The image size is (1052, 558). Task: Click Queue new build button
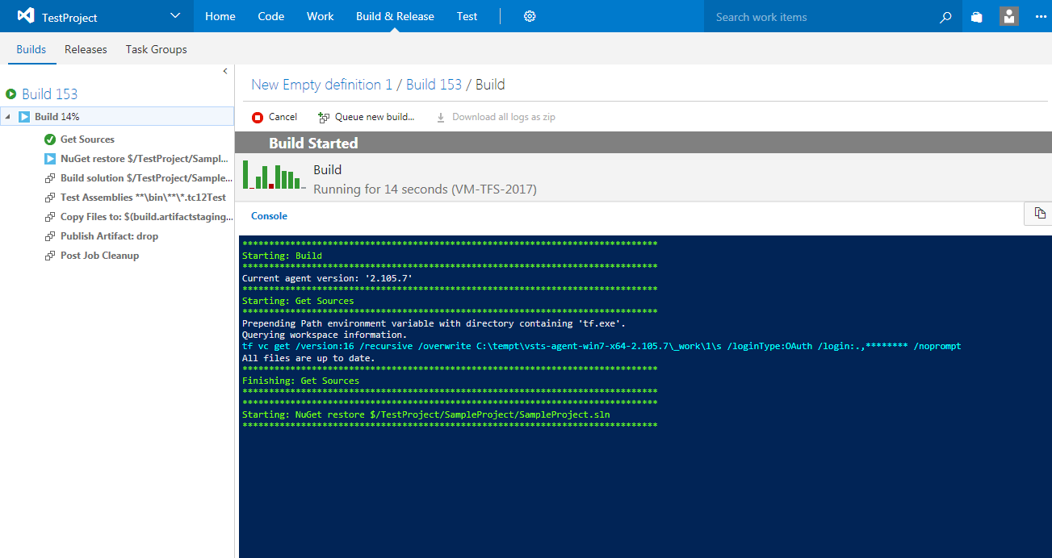pos(366,117)
